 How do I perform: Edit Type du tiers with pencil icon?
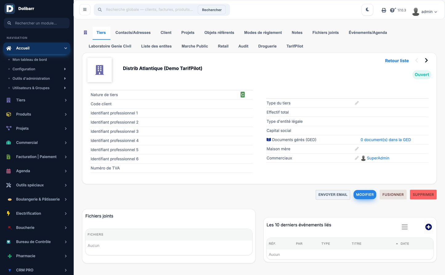(x=357, y=103)
